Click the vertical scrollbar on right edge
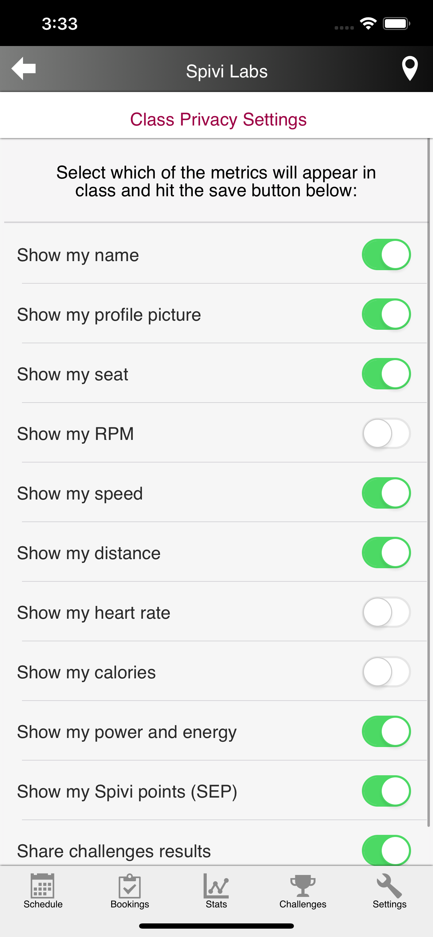Image resolution: width=433 pixels, height=937 pixels. coord(428,473)
